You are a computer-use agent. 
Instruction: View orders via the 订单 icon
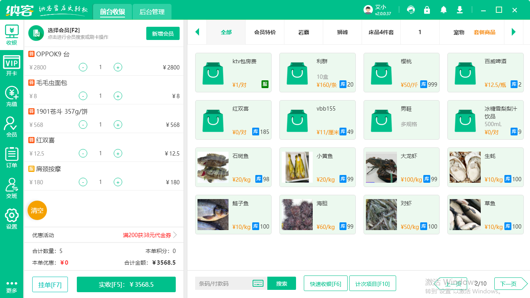click(11, 155)
